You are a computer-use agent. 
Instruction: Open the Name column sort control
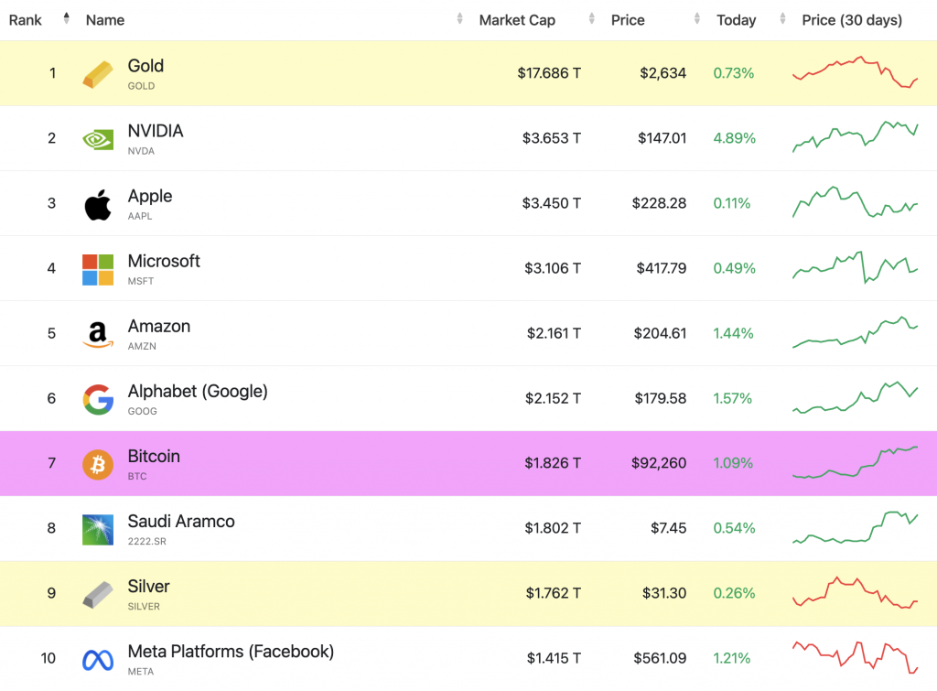[458, 19]
